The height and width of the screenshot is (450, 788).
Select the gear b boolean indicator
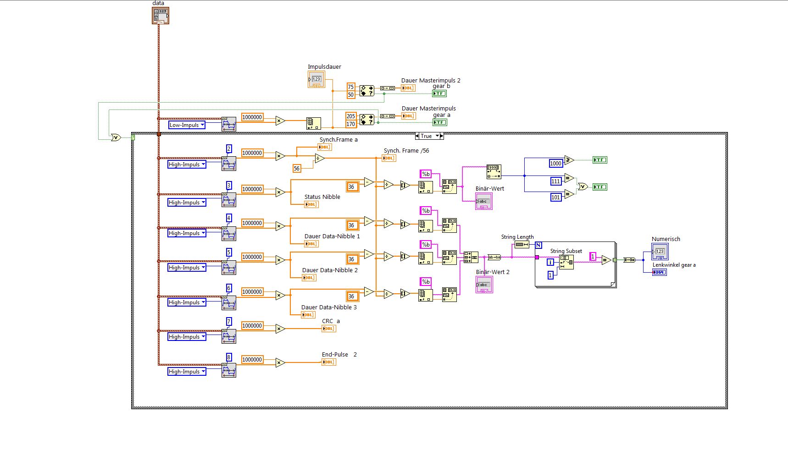coord(439,93)
